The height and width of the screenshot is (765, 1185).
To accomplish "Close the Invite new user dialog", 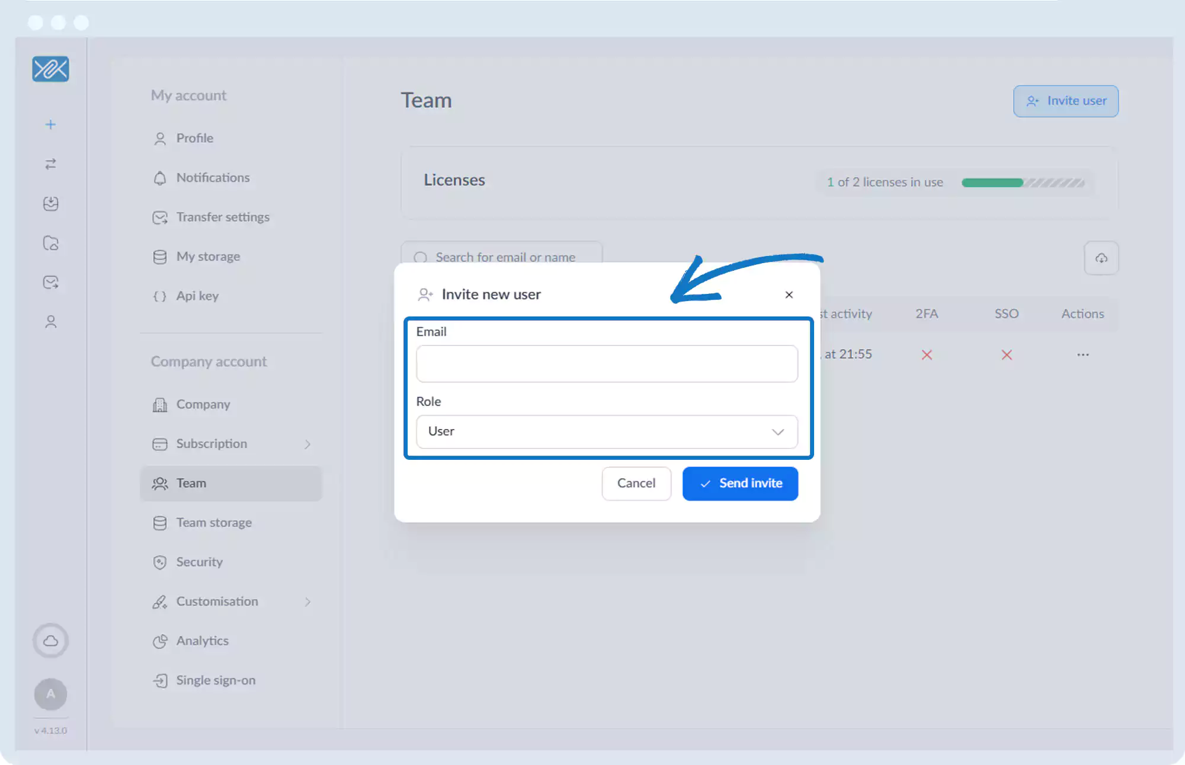I will (789, 295).
